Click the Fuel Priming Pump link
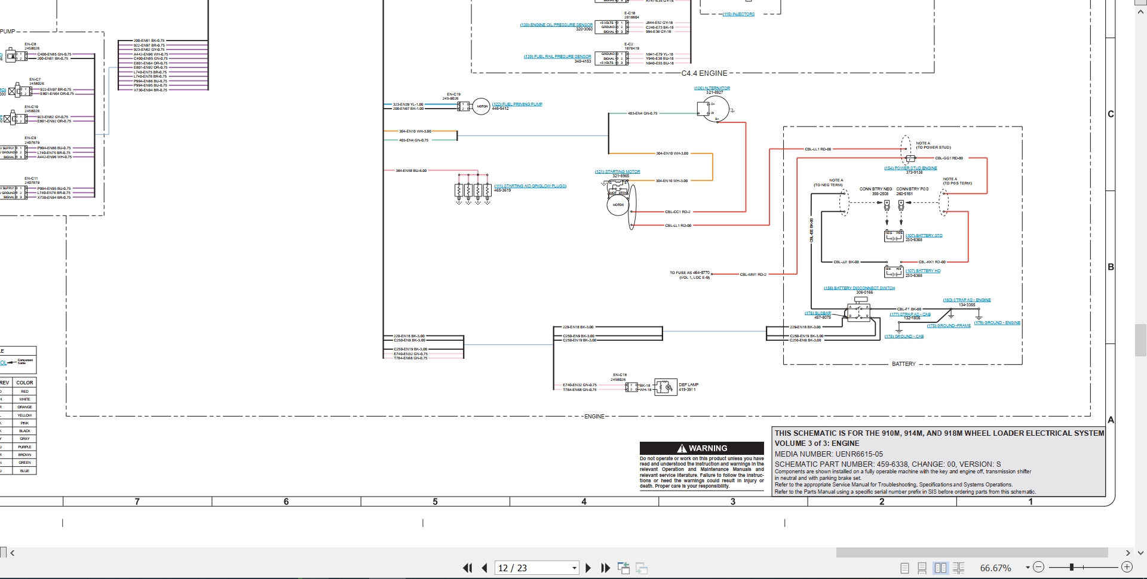This screenshot has height=579, width=1147. pyautogui.click(x=517, y=104)
